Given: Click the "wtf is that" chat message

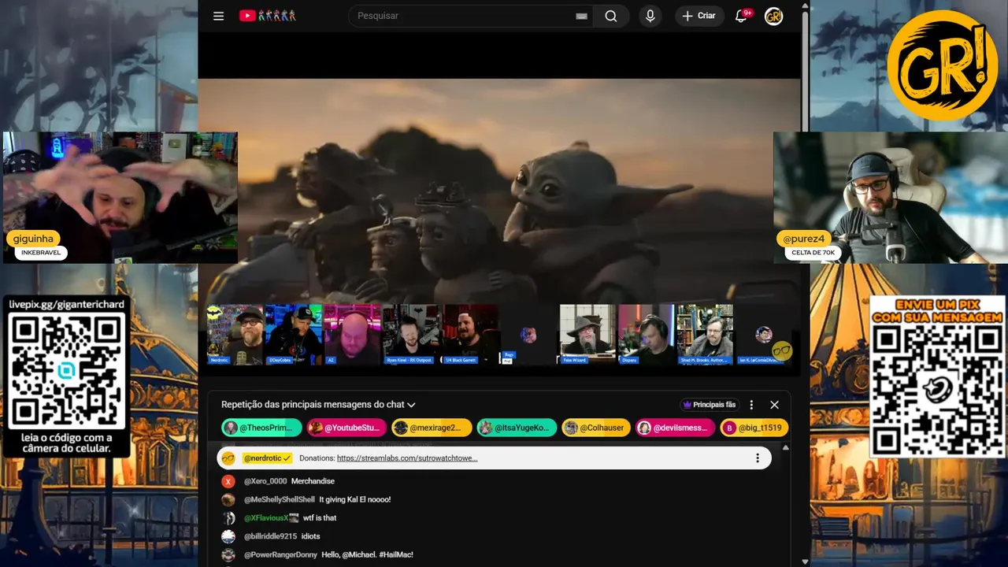Looking at the screenshot, I should click(x=320, y=518).
